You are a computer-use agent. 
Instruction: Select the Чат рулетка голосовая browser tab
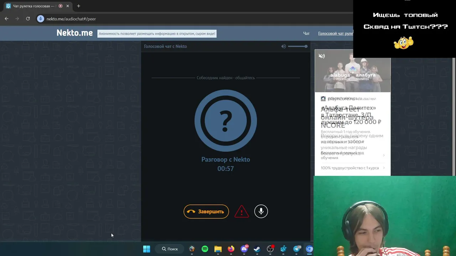37,6
